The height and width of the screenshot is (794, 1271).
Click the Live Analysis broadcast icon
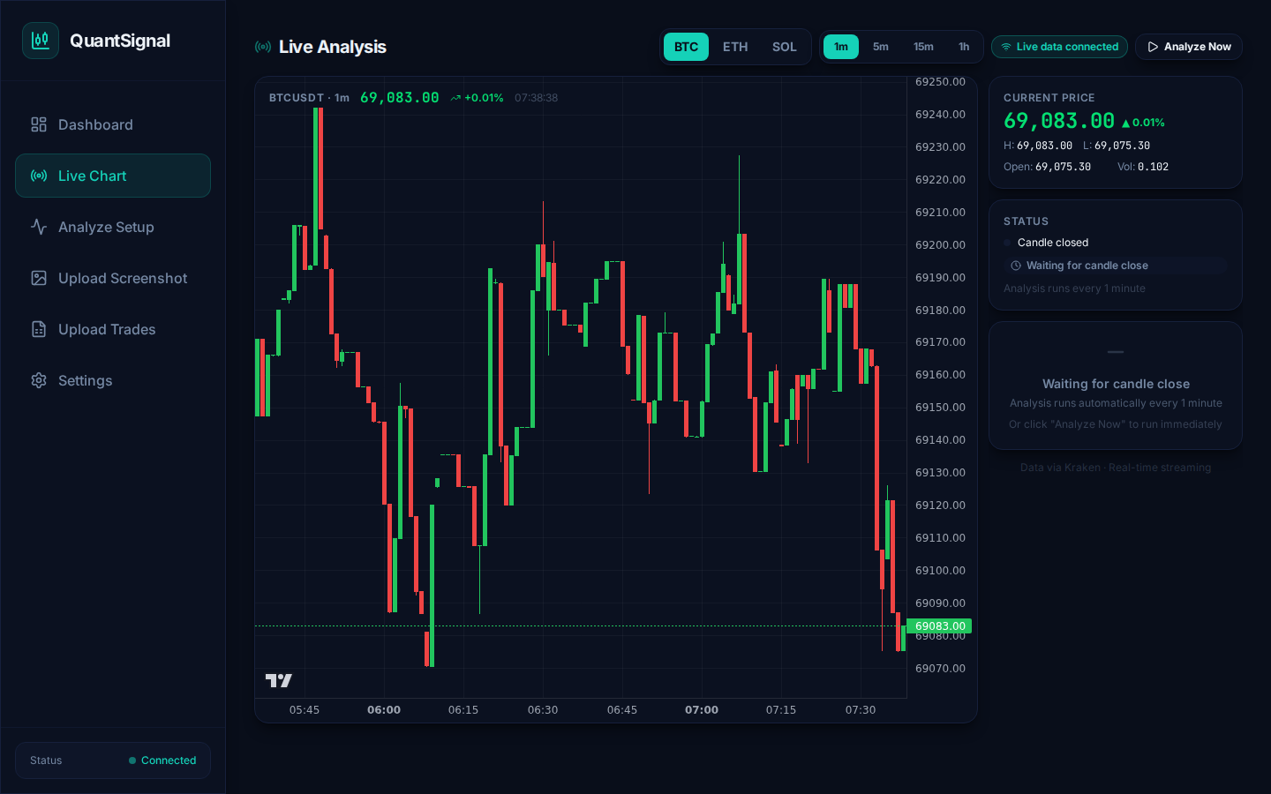[x=263, y=46]
